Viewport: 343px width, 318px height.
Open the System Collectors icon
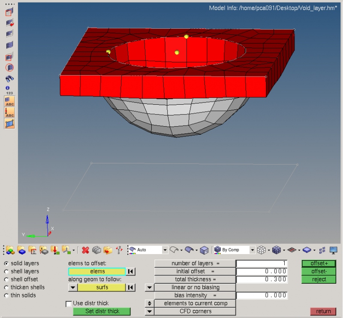pyautogui.click(x=66, y=250)
